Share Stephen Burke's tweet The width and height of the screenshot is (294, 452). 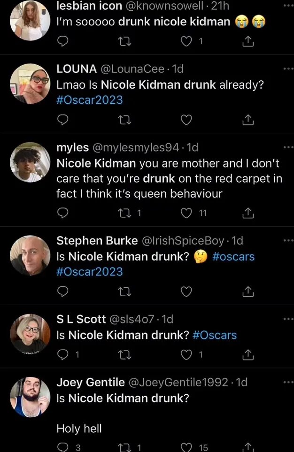248,292
